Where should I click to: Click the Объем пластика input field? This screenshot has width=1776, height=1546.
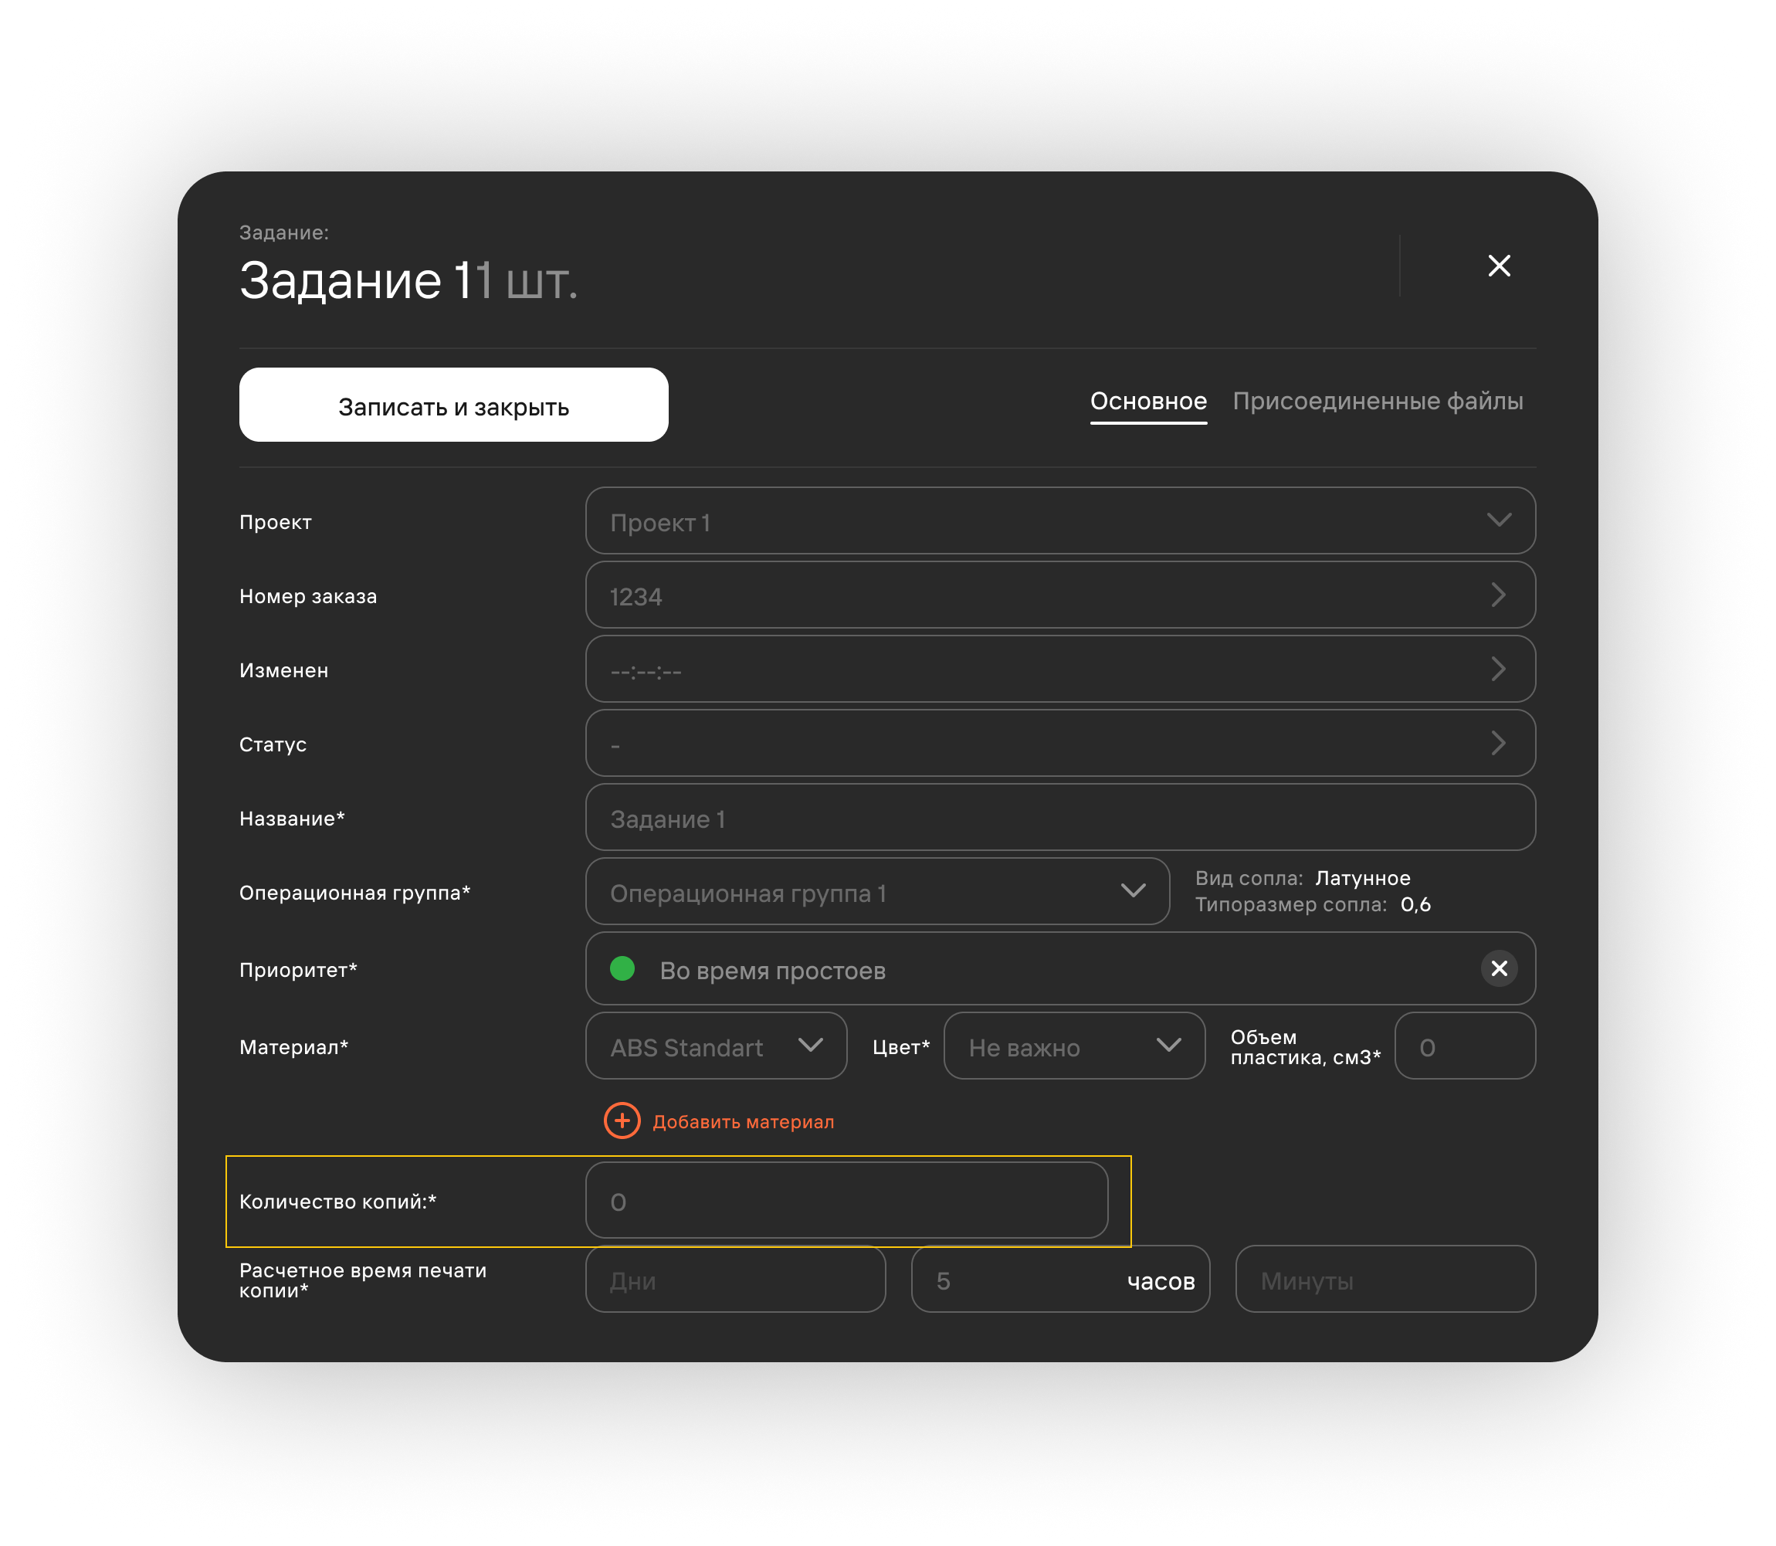(1465, 1046)
